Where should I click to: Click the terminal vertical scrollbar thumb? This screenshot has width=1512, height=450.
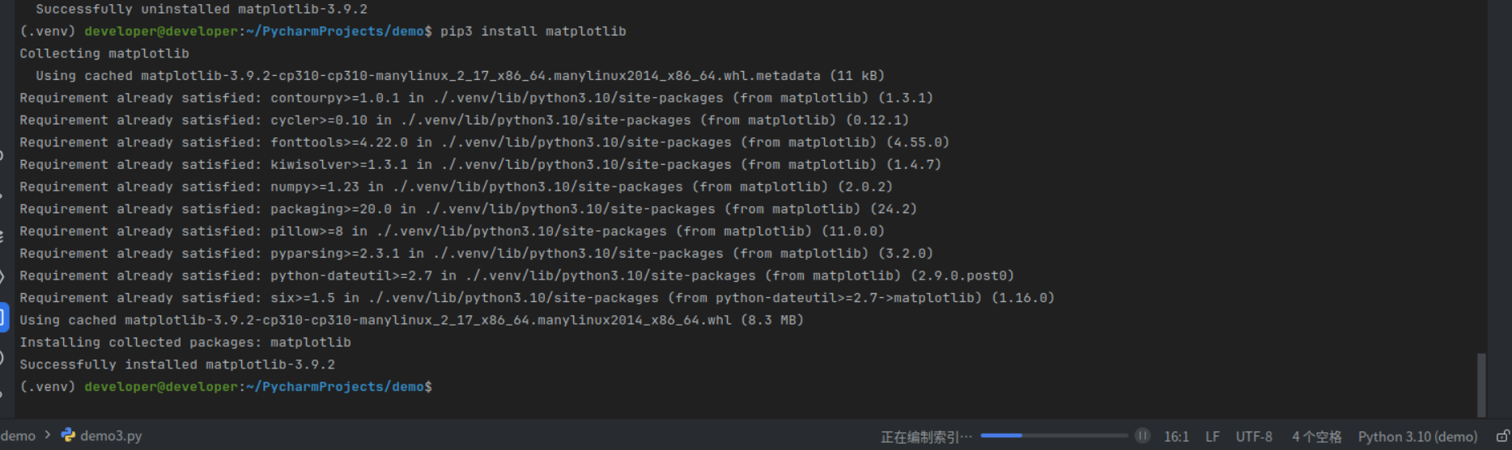click(1481, 384)
